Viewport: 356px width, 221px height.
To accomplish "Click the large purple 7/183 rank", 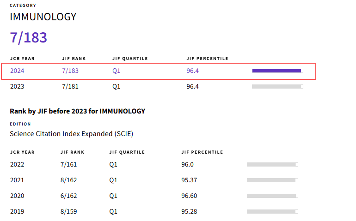I will [x=29, y=37].
